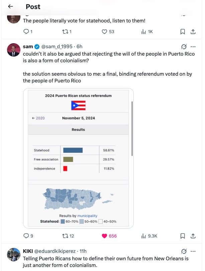The width and height of the screenshot is (205, 271).
Task: Bookmark the top statehood post
Action: pos(183,31)
